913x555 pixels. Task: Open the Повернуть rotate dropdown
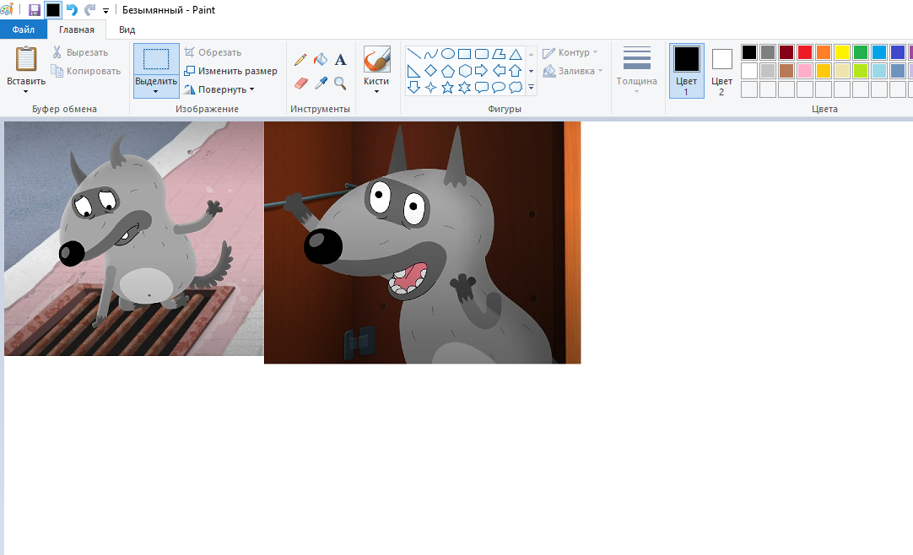pyautogui.click(x=219, y=89)
